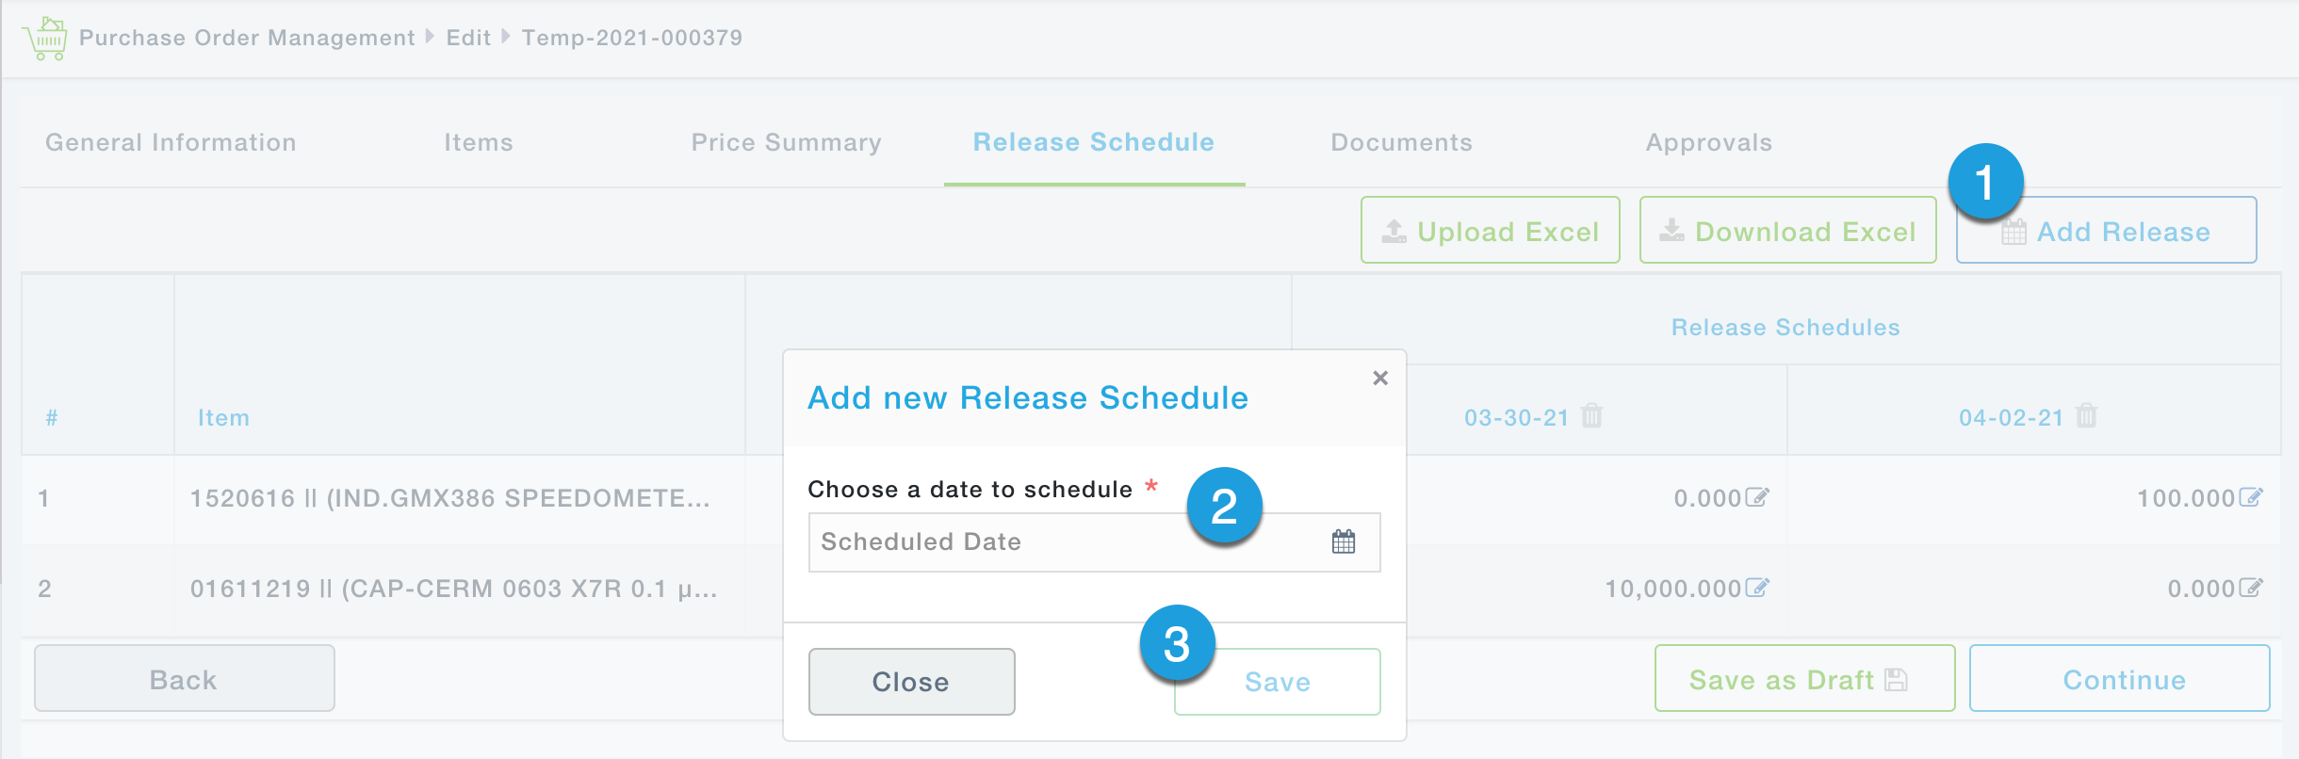Edit the 0.000 quantity for 04-02-21 row 2
The height and width of the screenshot is (759, 2299).
2250,588
